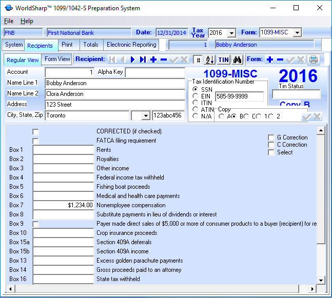The height and width of the screenshot is (298, 332).
Task: Open the binoculars search icon
Action: [237, 59]
